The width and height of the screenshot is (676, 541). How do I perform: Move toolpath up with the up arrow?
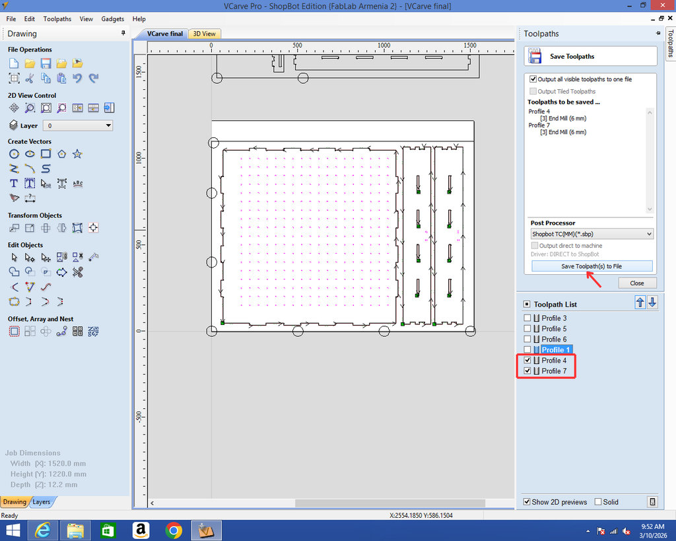pos(640,303)
